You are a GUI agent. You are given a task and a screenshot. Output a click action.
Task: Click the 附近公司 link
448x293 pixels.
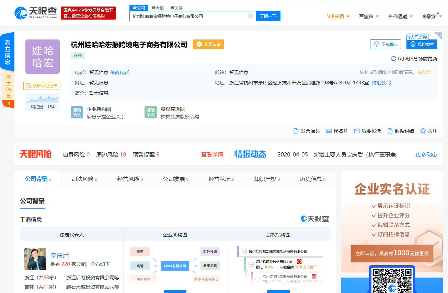coord(381,83)
